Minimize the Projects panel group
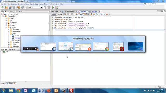This screenshot has height=93, width=166. 49,12
